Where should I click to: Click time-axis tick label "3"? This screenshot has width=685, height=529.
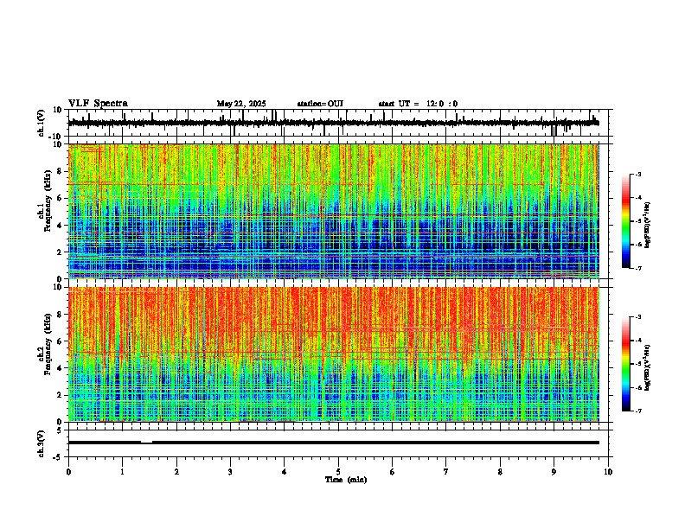tap(231, 472)
